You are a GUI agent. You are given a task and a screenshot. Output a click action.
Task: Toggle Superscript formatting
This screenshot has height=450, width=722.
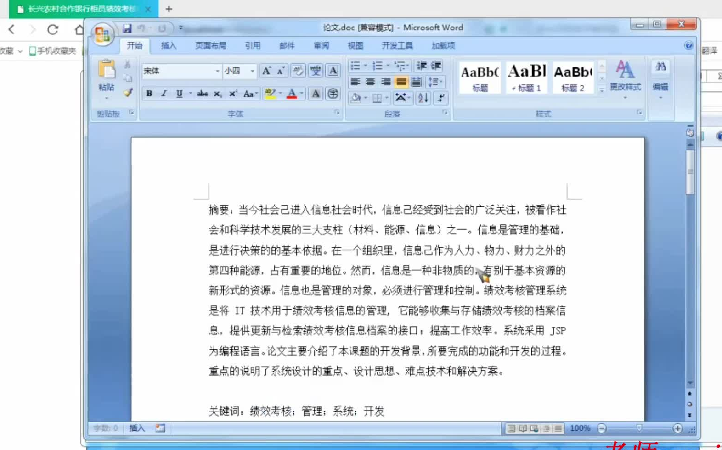pos(233,94)
